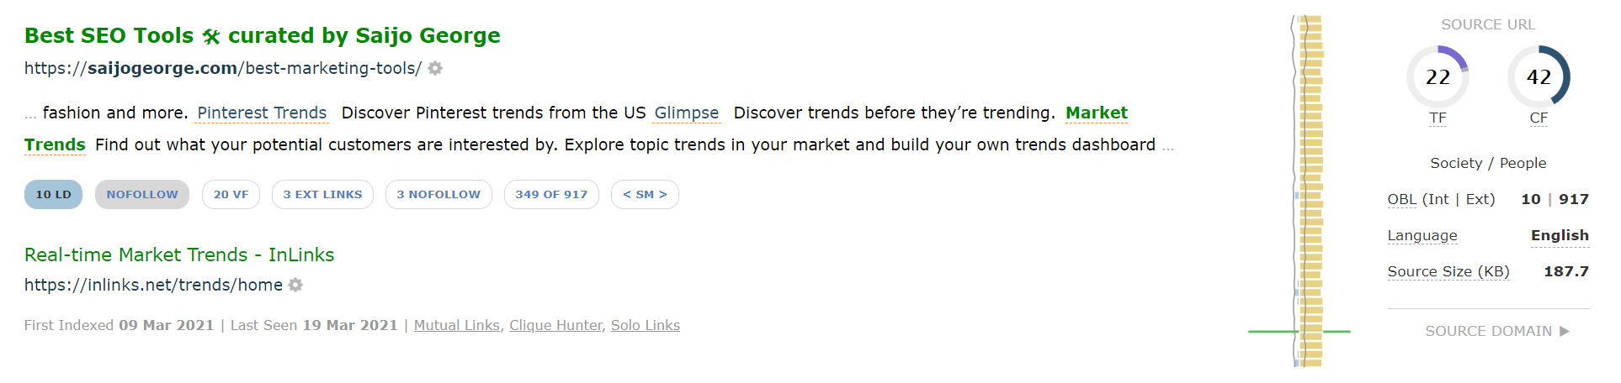Open Real-time Market Trends - InLinks link
1621x383 pixels.
(x=179, y=254)
